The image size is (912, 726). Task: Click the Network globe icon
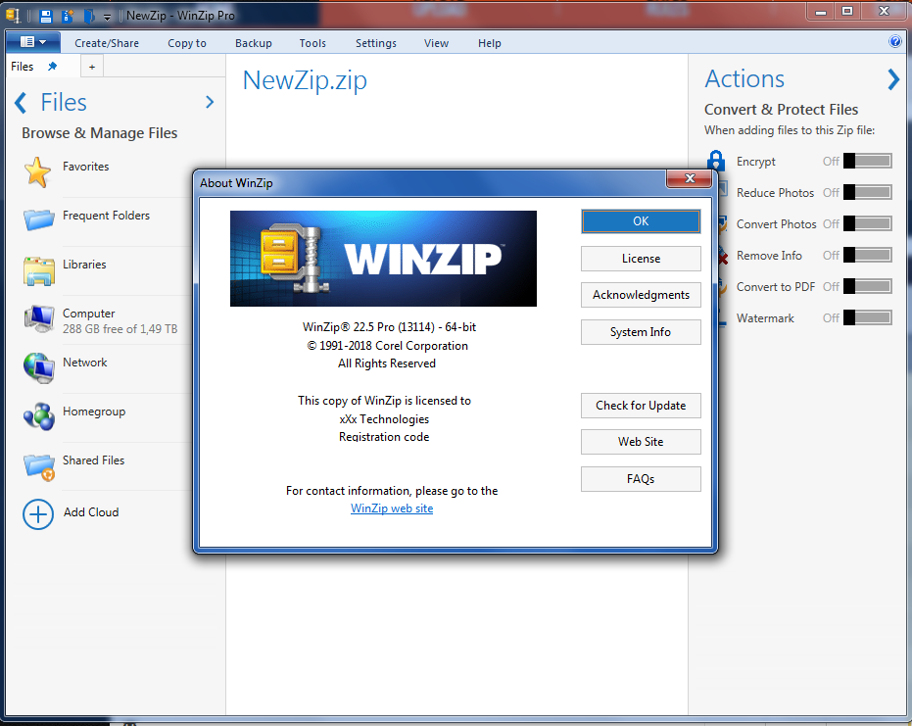39,367
